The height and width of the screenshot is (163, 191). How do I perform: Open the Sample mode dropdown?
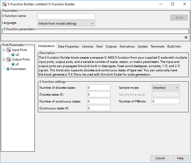pyautogui.click(x=166, y=87)
